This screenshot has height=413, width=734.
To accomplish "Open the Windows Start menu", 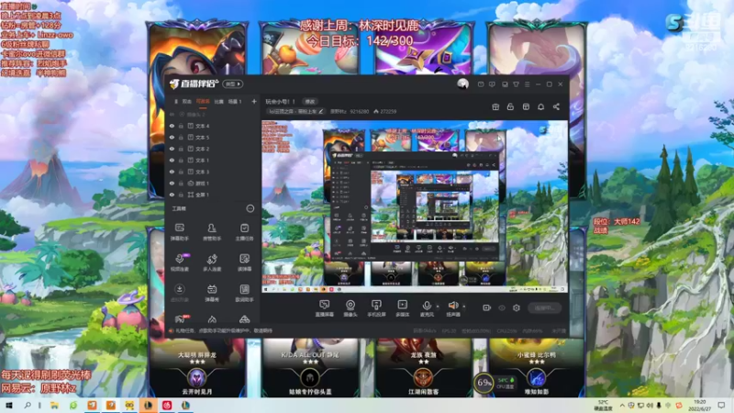I will coord(8,406).
